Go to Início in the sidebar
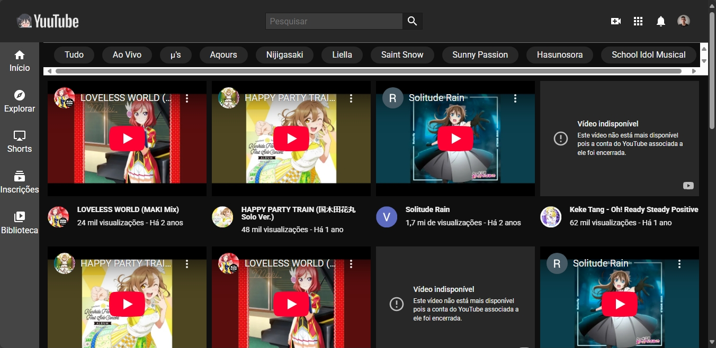The height and width of the screenshot is (348, 716). [20, 61]
